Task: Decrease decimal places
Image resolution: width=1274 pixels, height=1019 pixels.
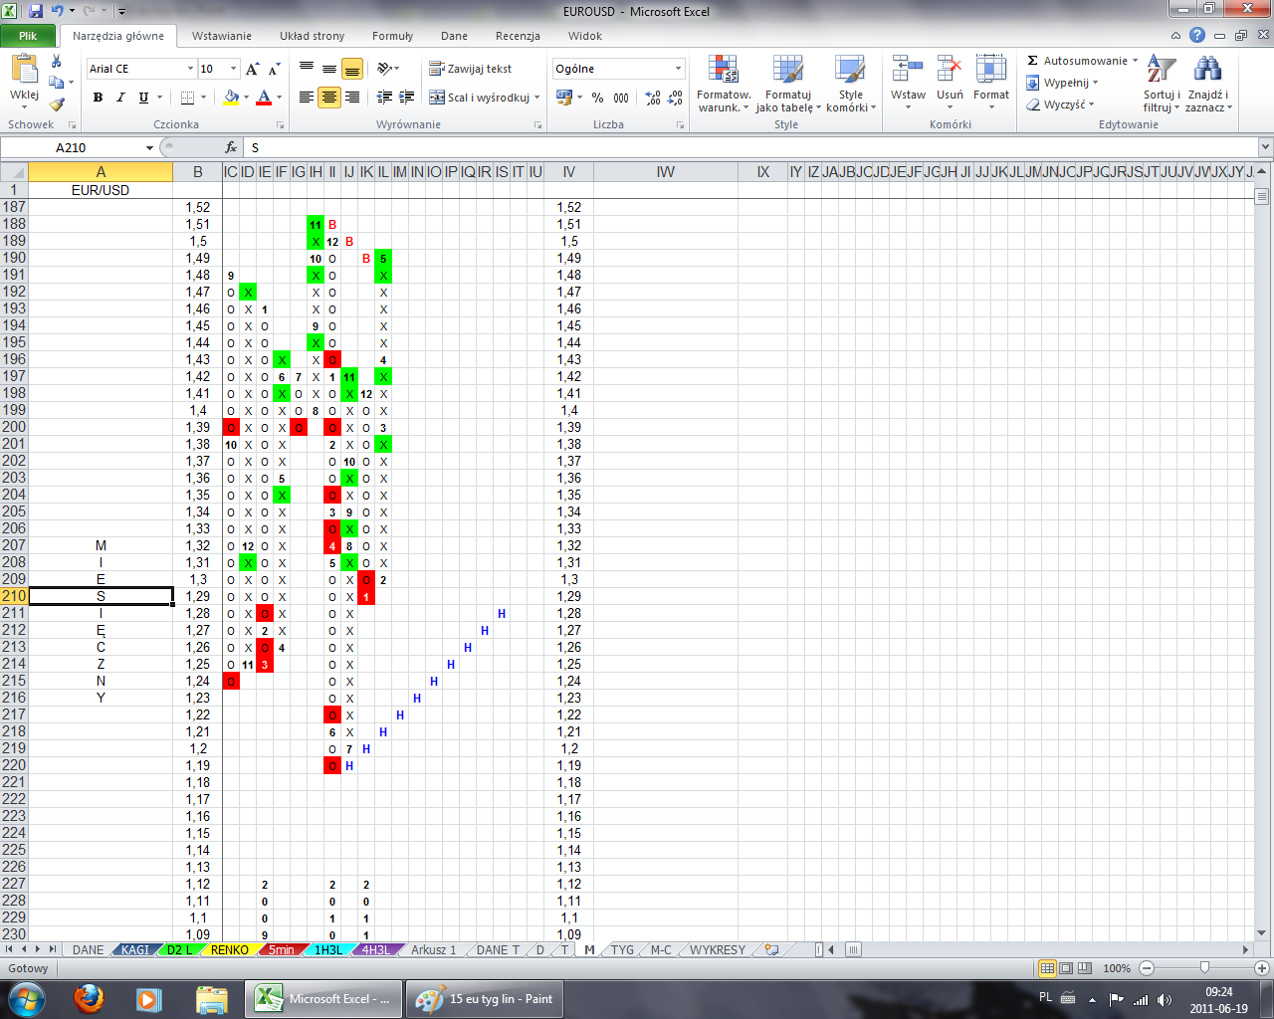Action: click(676, 98)
